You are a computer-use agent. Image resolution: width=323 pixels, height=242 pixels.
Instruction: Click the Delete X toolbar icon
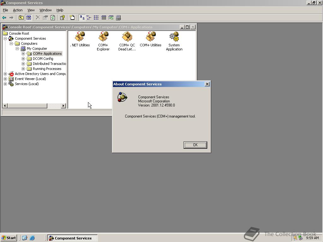38,18
